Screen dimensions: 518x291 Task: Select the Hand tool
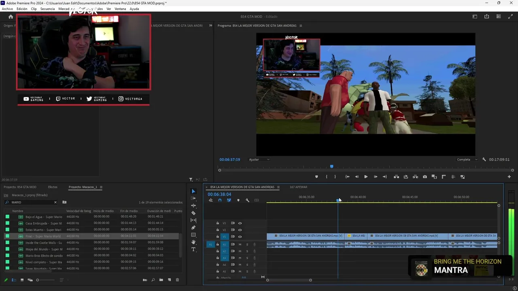click(x=193, y=242)
